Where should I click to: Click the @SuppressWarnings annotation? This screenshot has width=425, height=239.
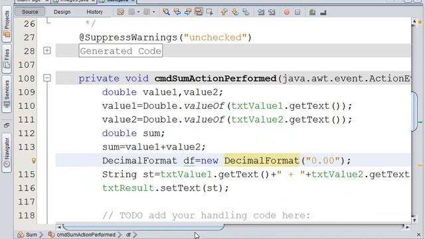tap(128, 37)
